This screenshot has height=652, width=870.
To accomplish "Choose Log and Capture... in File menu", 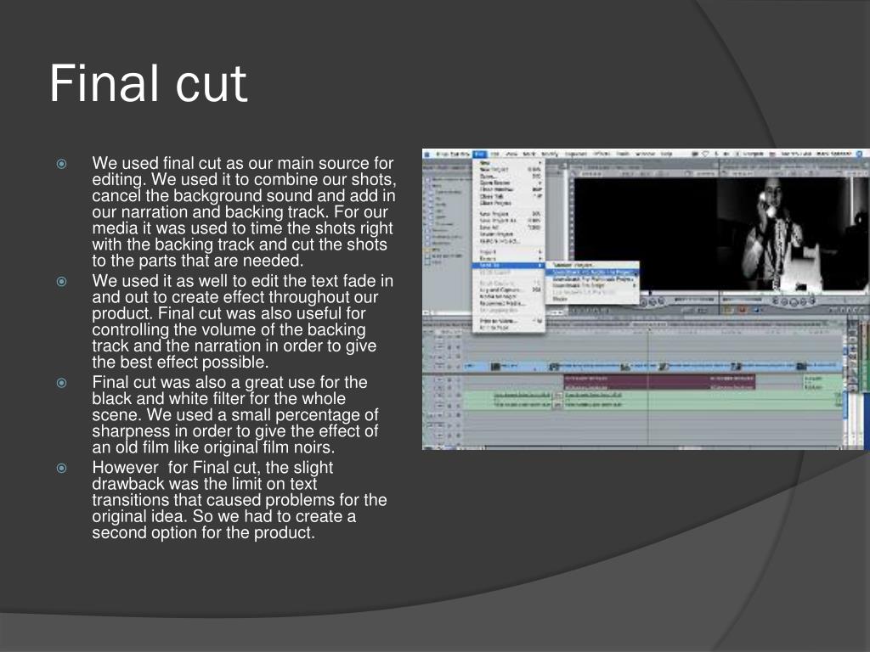I will pyautogui.click(x=508, y=290).
